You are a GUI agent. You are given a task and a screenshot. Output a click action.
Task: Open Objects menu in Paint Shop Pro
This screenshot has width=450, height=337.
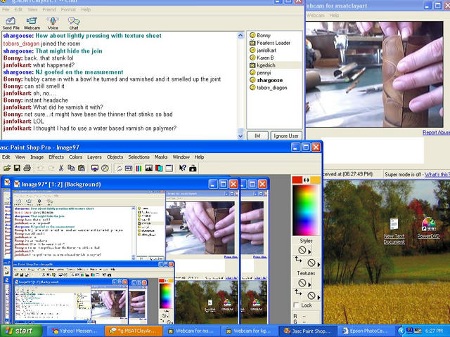click(115, 157)
